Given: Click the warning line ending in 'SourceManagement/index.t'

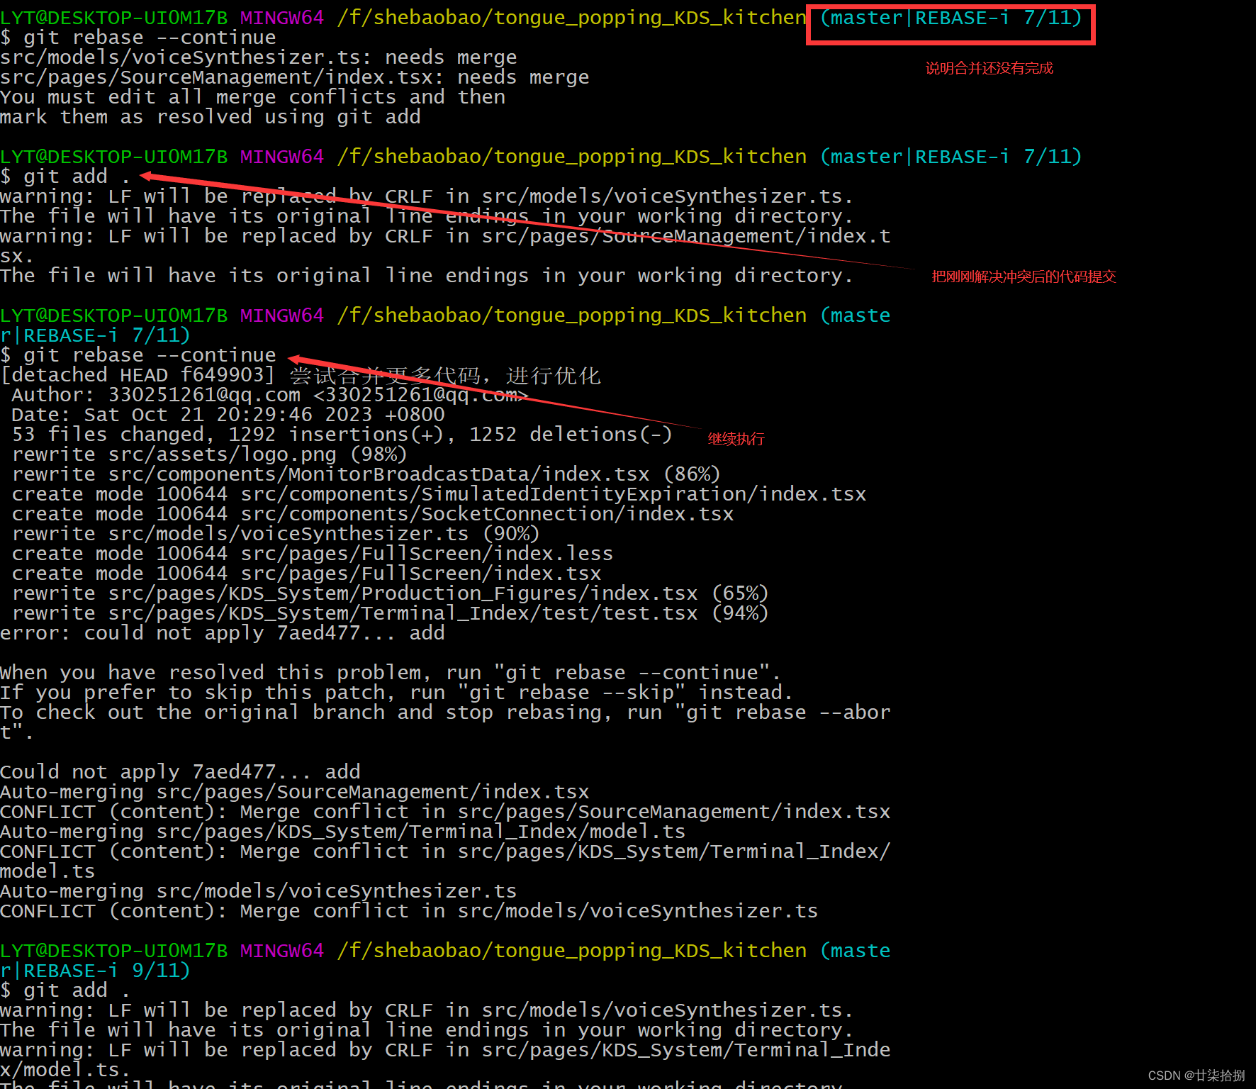Looking at the screenshot, I should point(445,236).
